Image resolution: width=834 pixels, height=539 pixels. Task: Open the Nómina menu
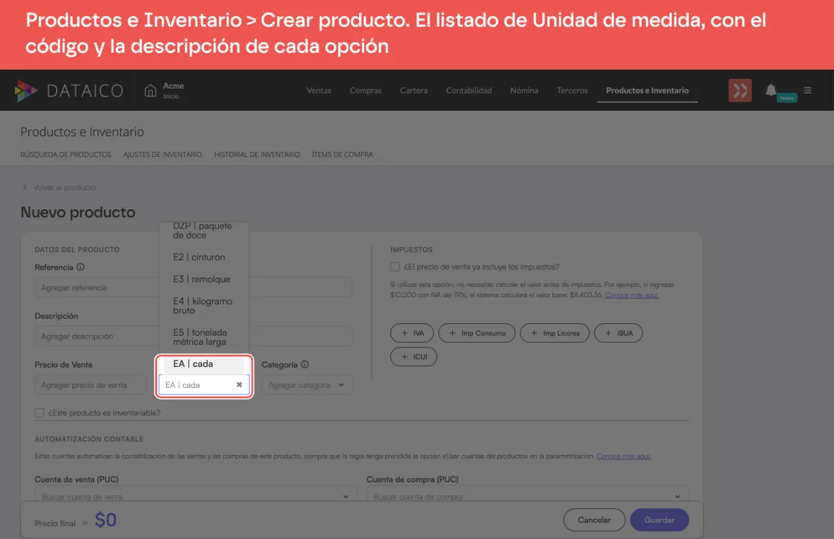tap(525, 91)
